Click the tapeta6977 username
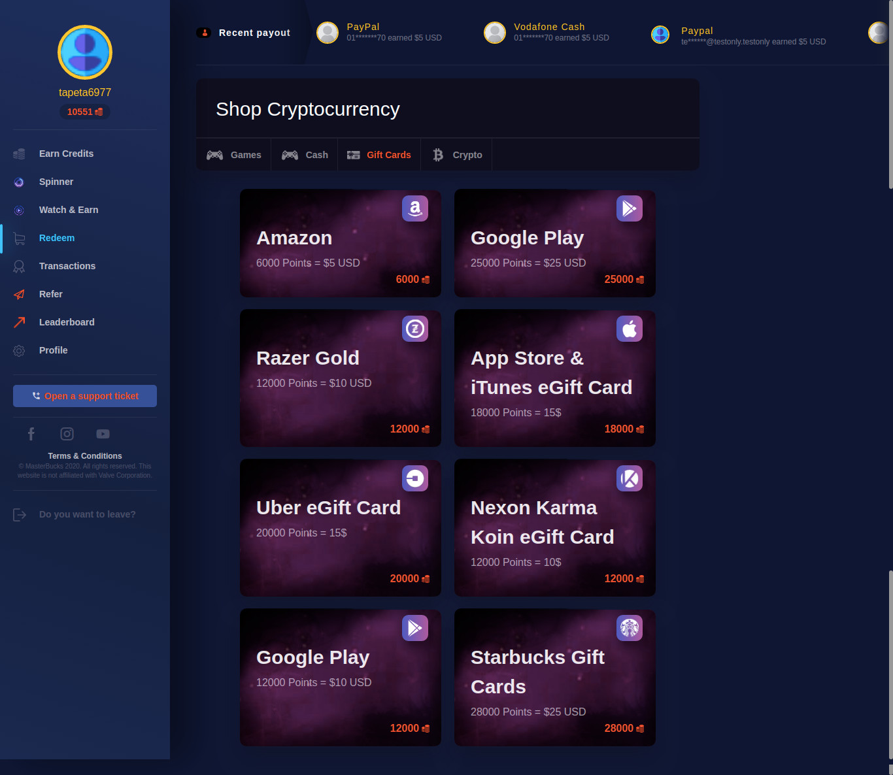Image resolution: width=893 pixels, height=775 pixels. pos(85,93)
